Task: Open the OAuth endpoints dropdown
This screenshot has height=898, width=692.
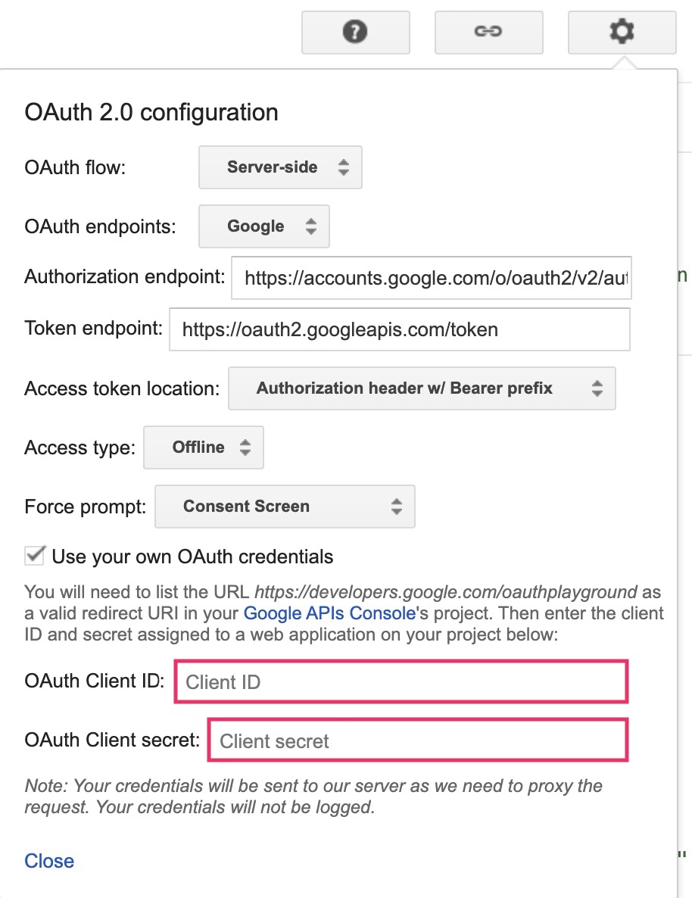Action: pyautogui.click(x=263, y=226)
